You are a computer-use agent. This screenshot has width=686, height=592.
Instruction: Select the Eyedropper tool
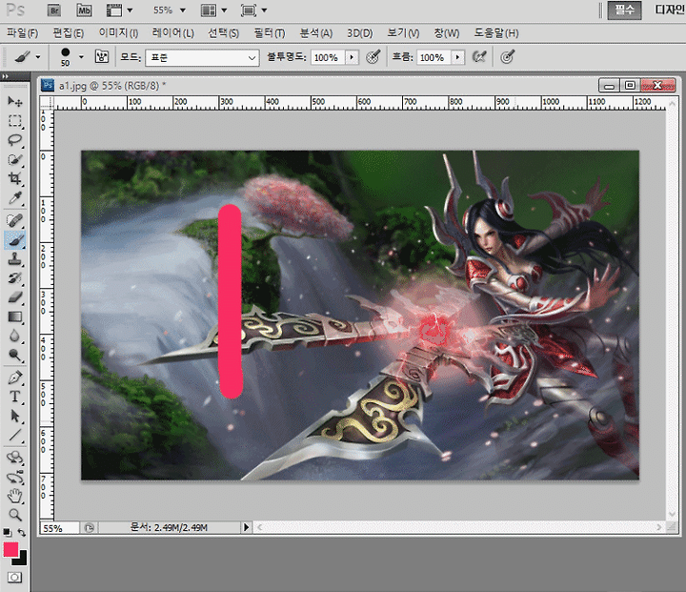coord(15,198)
